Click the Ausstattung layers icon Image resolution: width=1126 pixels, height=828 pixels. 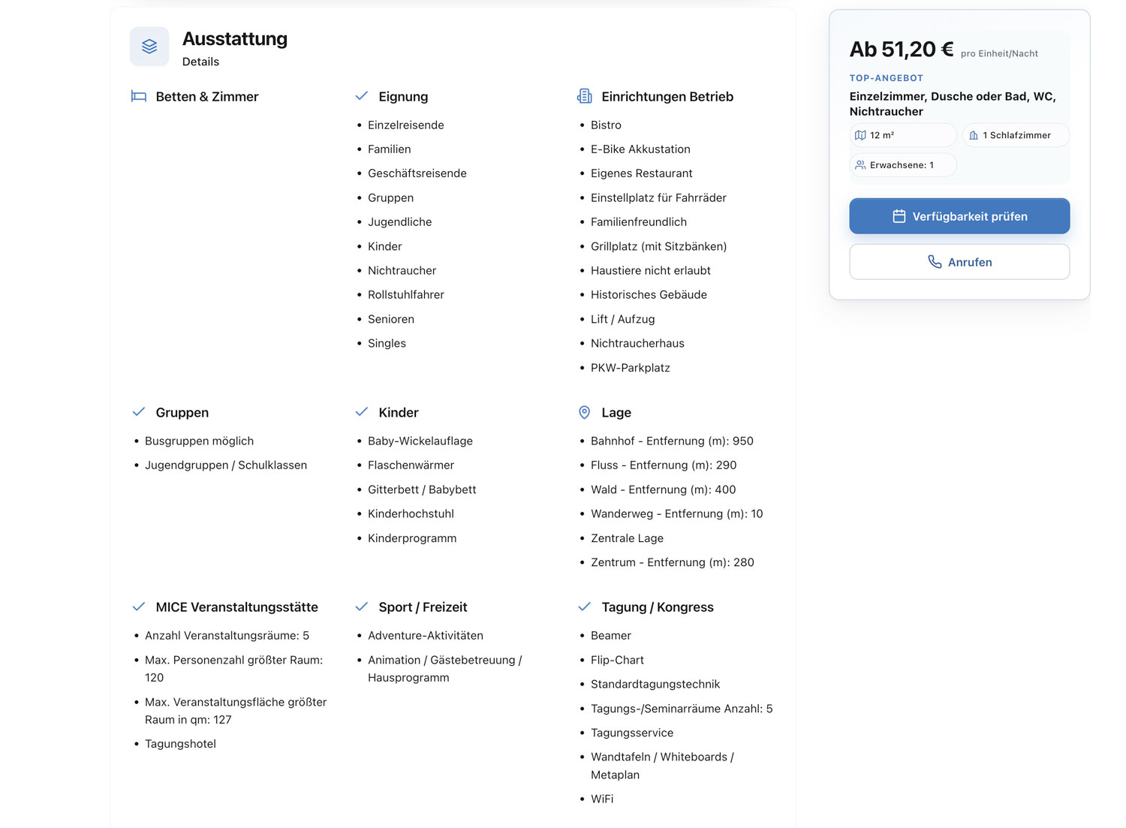pyautogui.click(x=149, y=47)
